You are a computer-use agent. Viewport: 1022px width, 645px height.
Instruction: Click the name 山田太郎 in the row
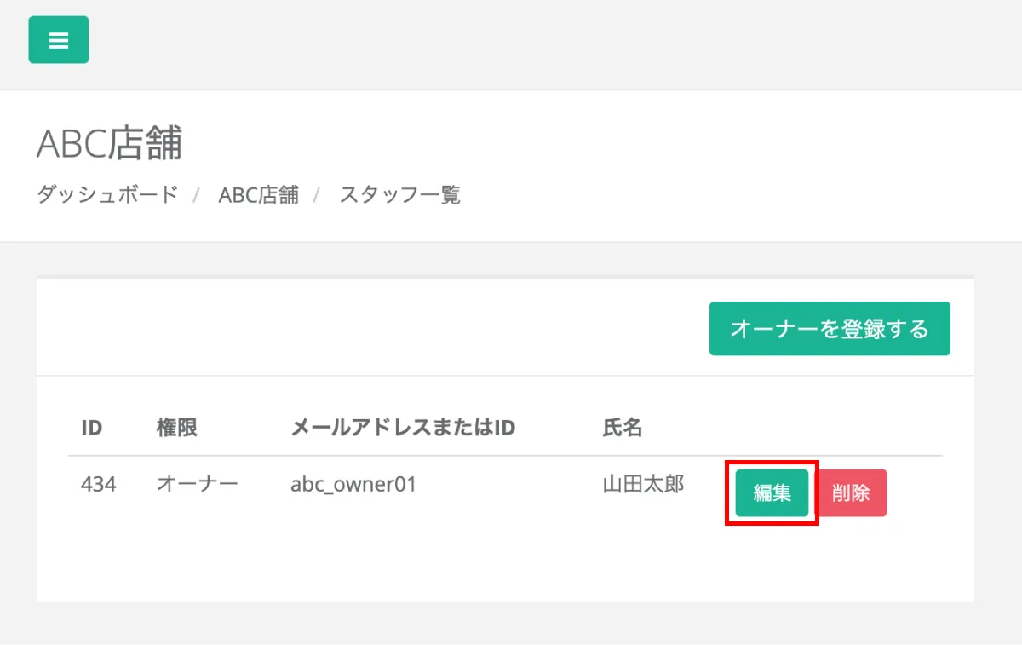pos(643,485)
